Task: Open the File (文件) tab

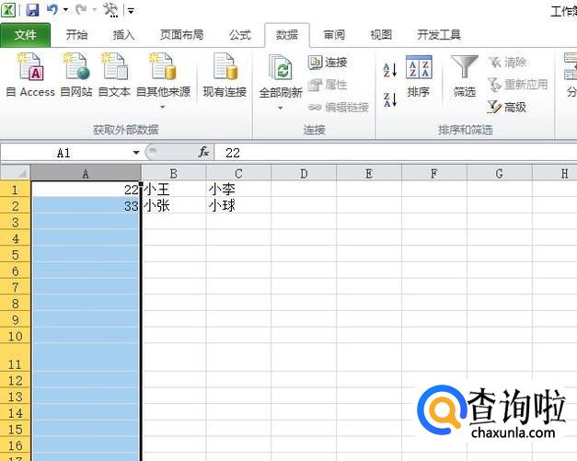Action: (x=26, y=35)
